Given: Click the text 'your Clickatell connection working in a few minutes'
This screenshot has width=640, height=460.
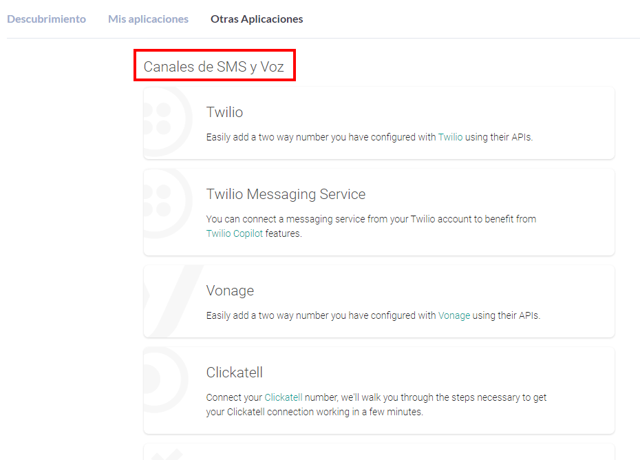Looking at the screenshot, I should (x=314, y=412).
